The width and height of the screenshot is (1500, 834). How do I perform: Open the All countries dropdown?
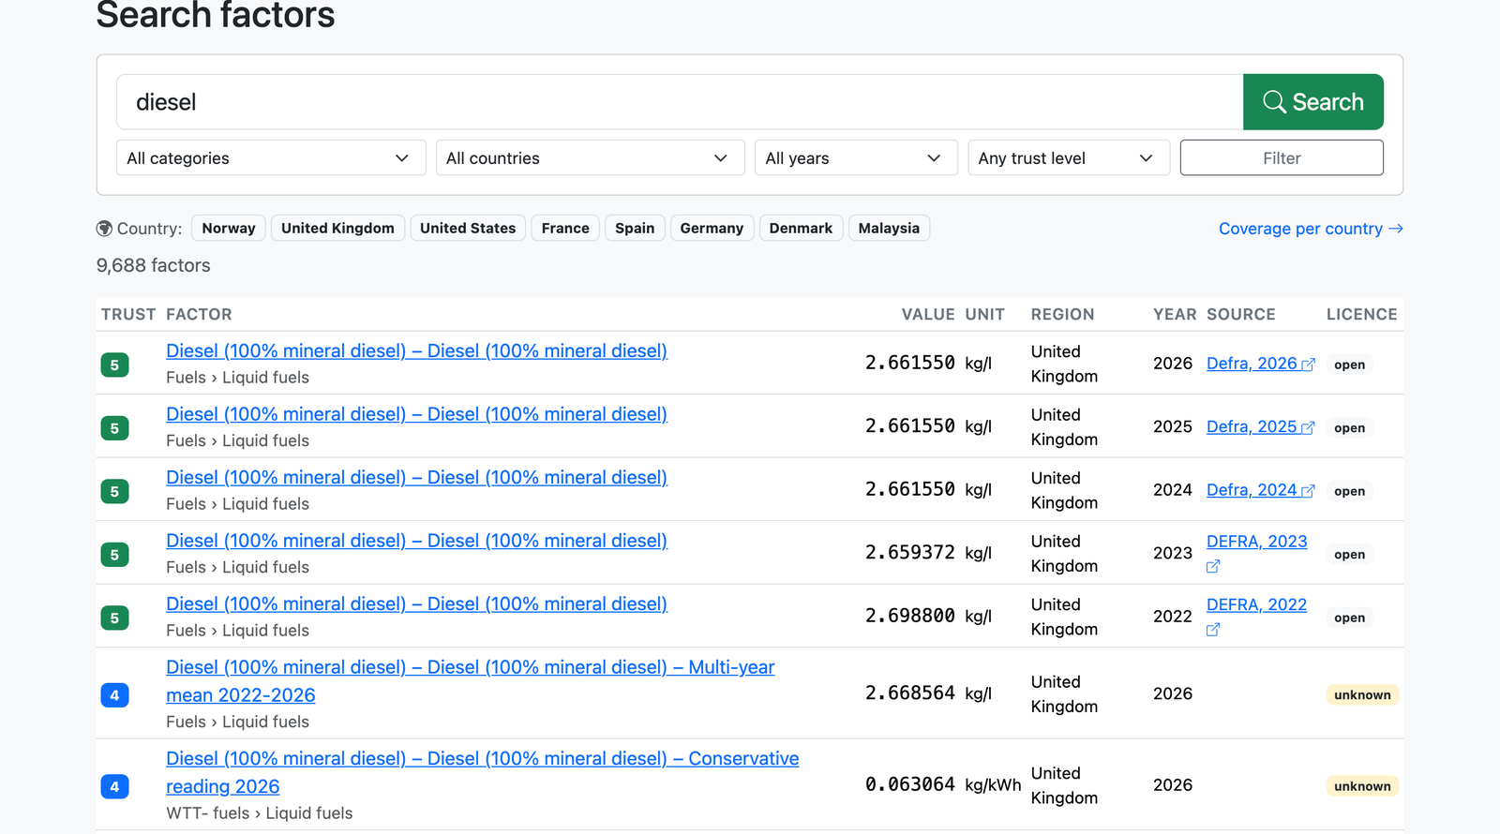[590, 158]
